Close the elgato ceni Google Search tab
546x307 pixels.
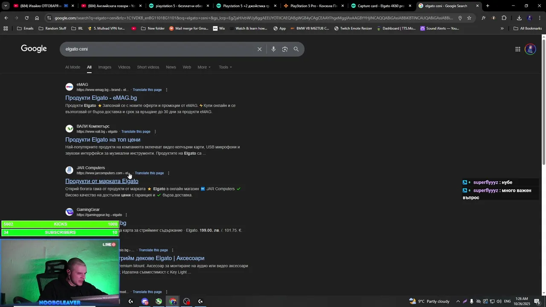point(477,6)
